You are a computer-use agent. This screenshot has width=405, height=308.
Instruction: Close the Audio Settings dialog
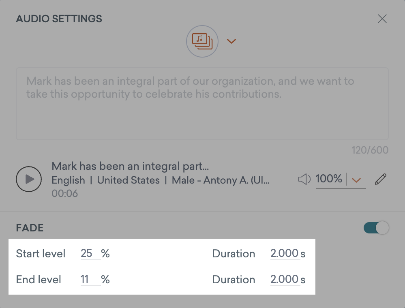[x=382, y=19]
